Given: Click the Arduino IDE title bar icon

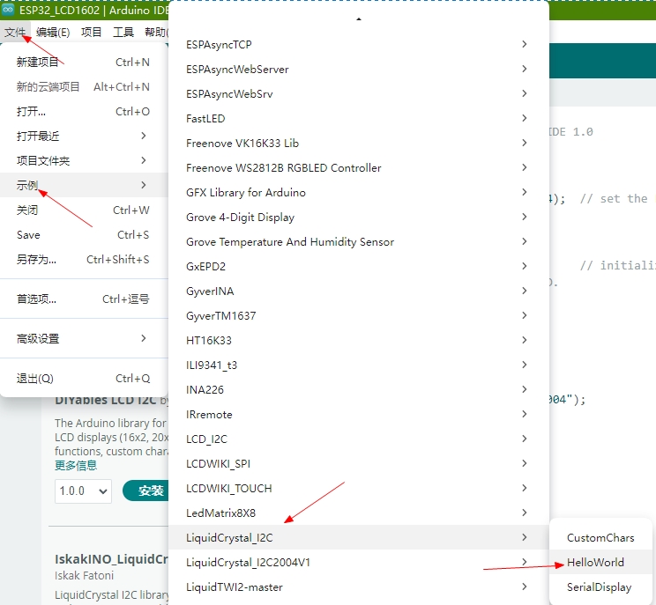Looking at the screenshot, I should [8, 9].
